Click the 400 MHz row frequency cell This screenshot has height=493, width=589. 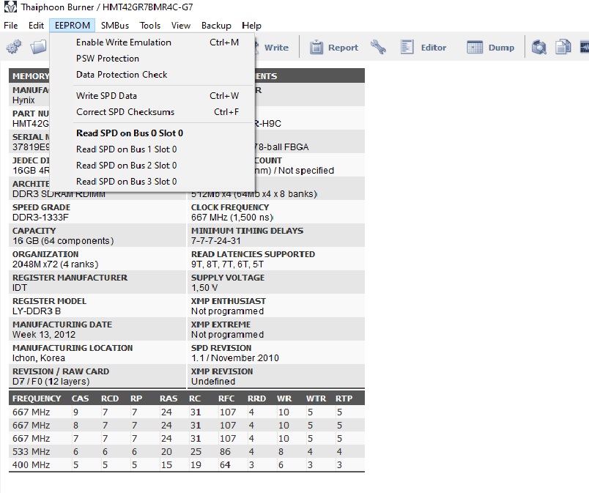[x=31, y=465]
